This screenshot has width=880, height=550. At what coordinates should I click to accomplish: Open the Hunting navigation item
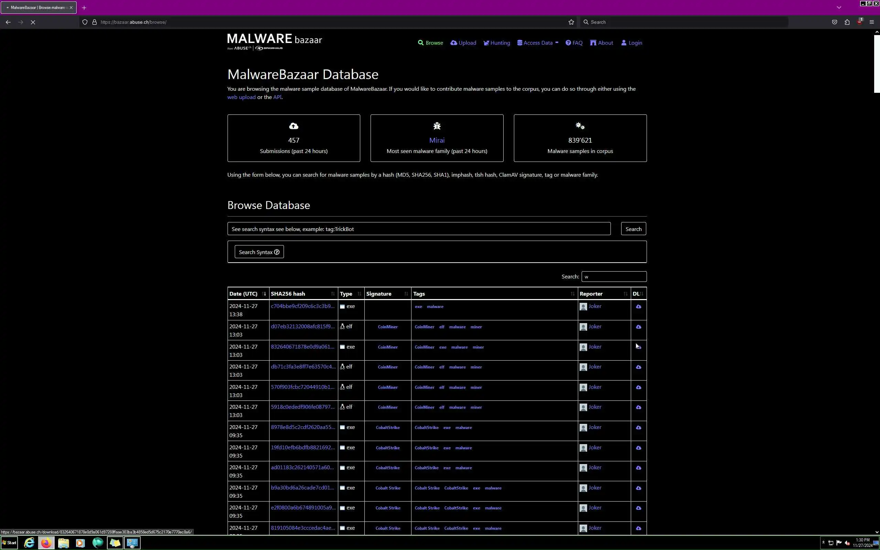click(x=497, y=43)
